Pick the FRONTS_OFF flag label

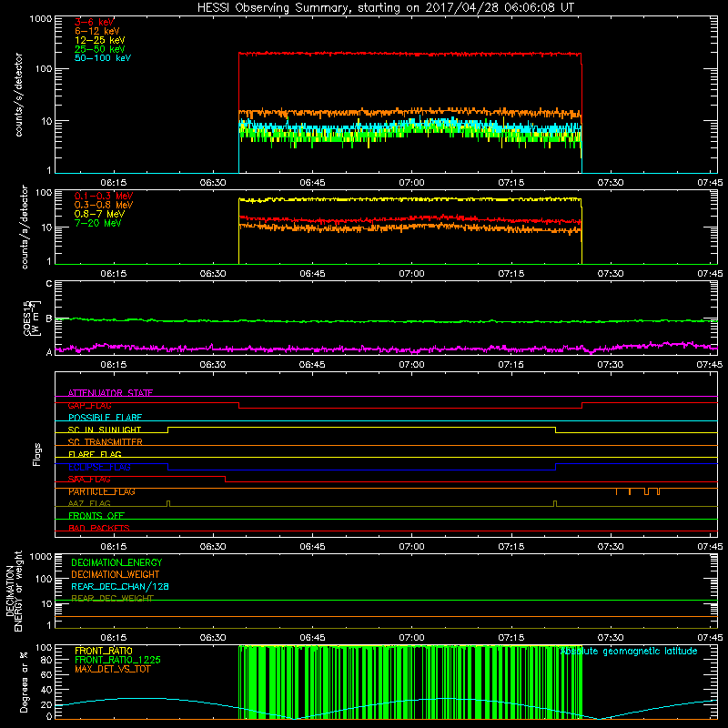coord(96,515)
